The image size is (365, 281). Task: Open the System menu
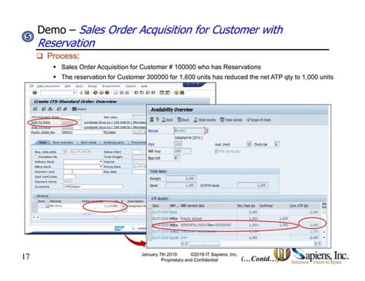131,86
